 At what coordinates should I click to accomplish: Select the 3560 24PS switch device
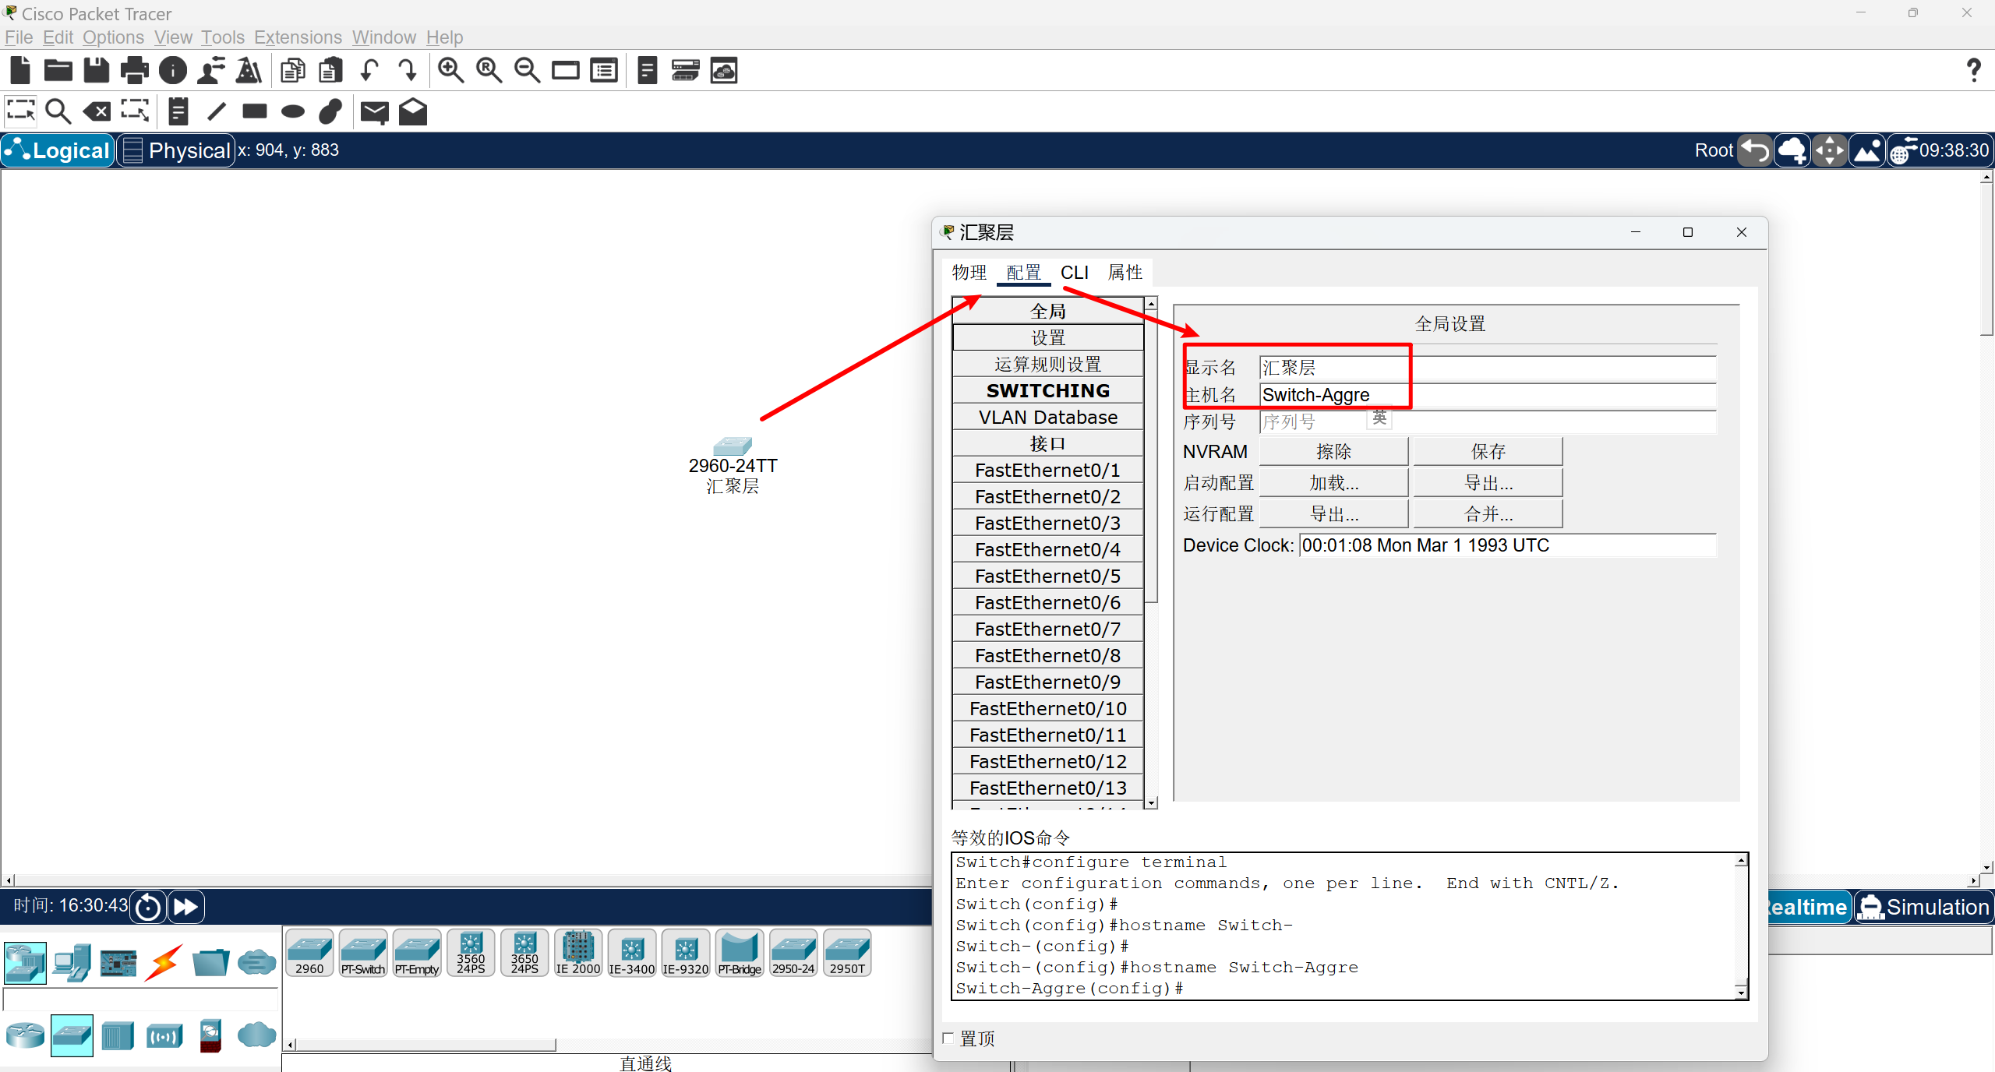point(471,953)
